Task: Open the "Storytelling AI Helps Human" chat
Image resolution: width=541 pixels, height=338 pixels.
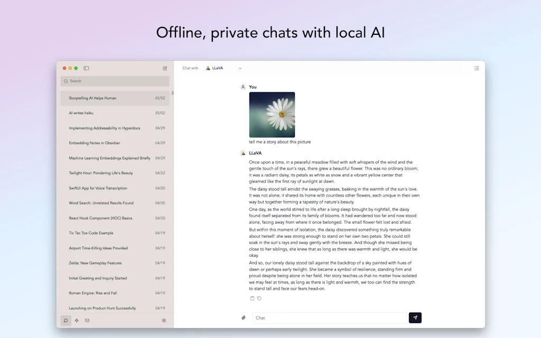Action: (115, 98)
